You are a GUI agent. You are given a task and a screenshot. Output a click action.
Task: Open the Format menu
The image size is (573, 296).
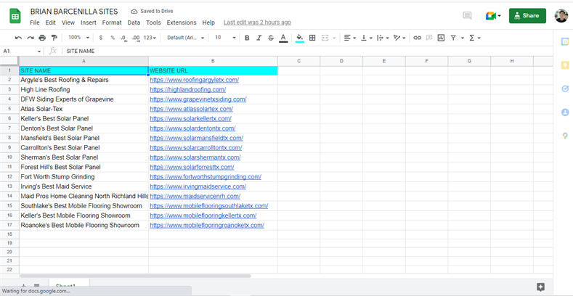pyautogui.click(x=112, y=22)
